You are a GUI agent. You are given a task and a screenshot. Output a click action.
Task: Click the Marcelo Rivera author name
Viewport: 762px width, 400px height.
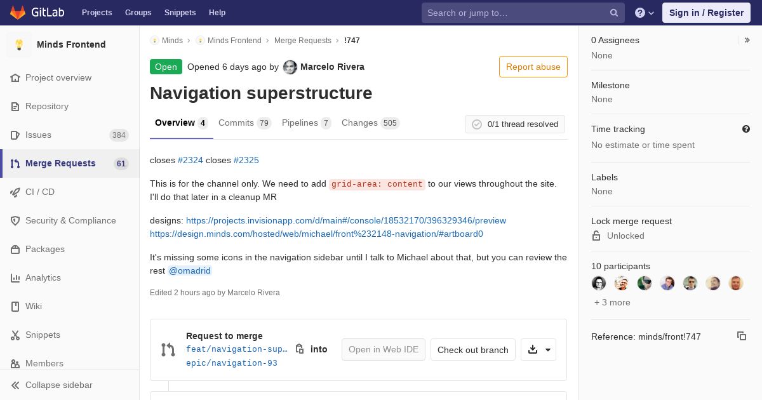332,67
